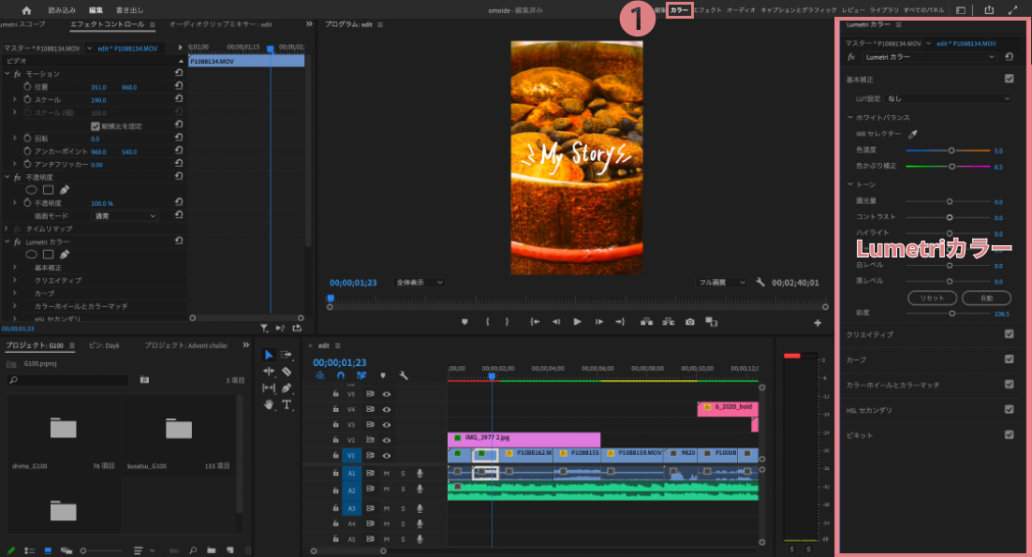Select the Type (T) tool

[287, 404]
